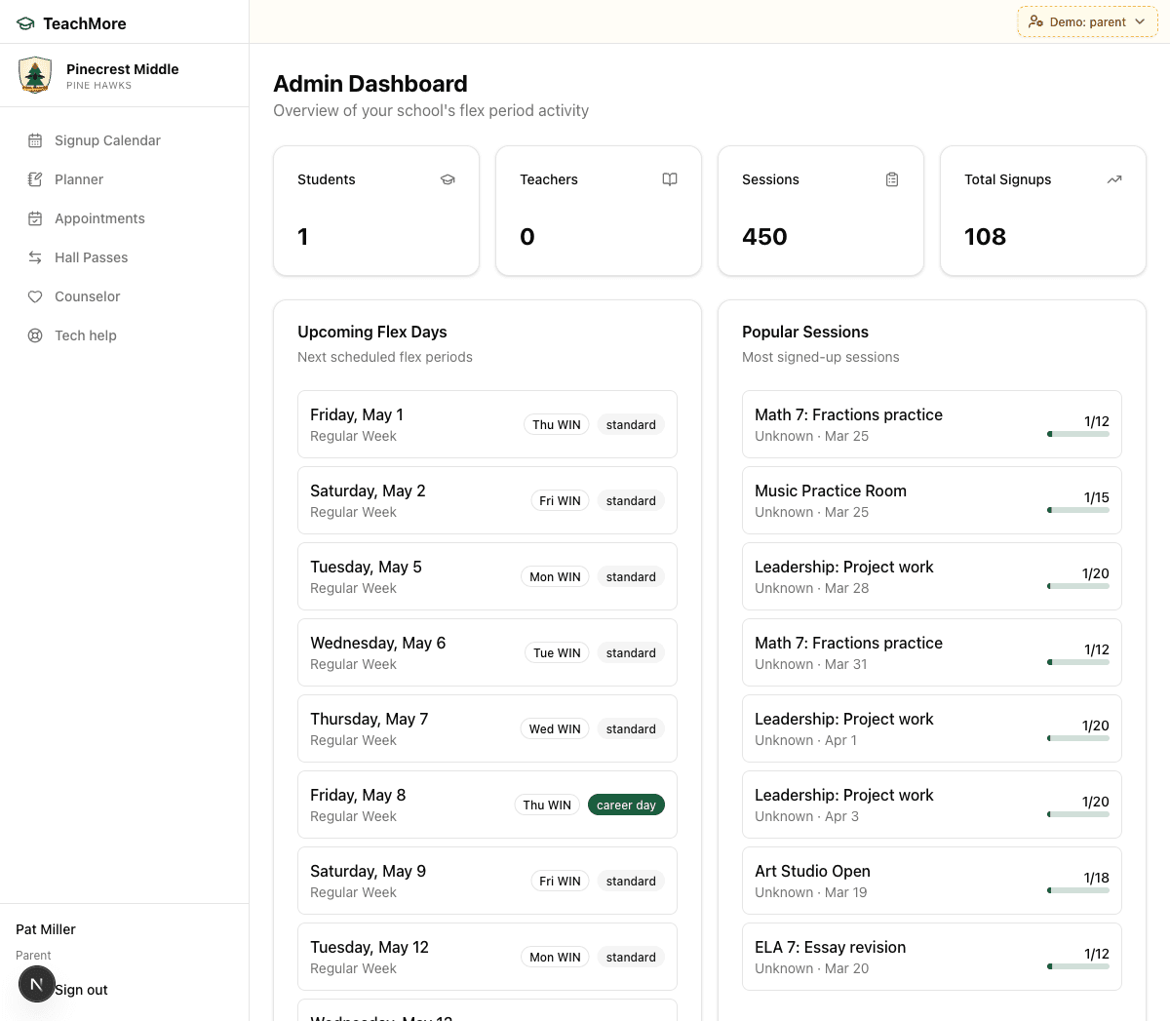Open the Tuesday, May 5 flex day

click(x=487, y=576)
